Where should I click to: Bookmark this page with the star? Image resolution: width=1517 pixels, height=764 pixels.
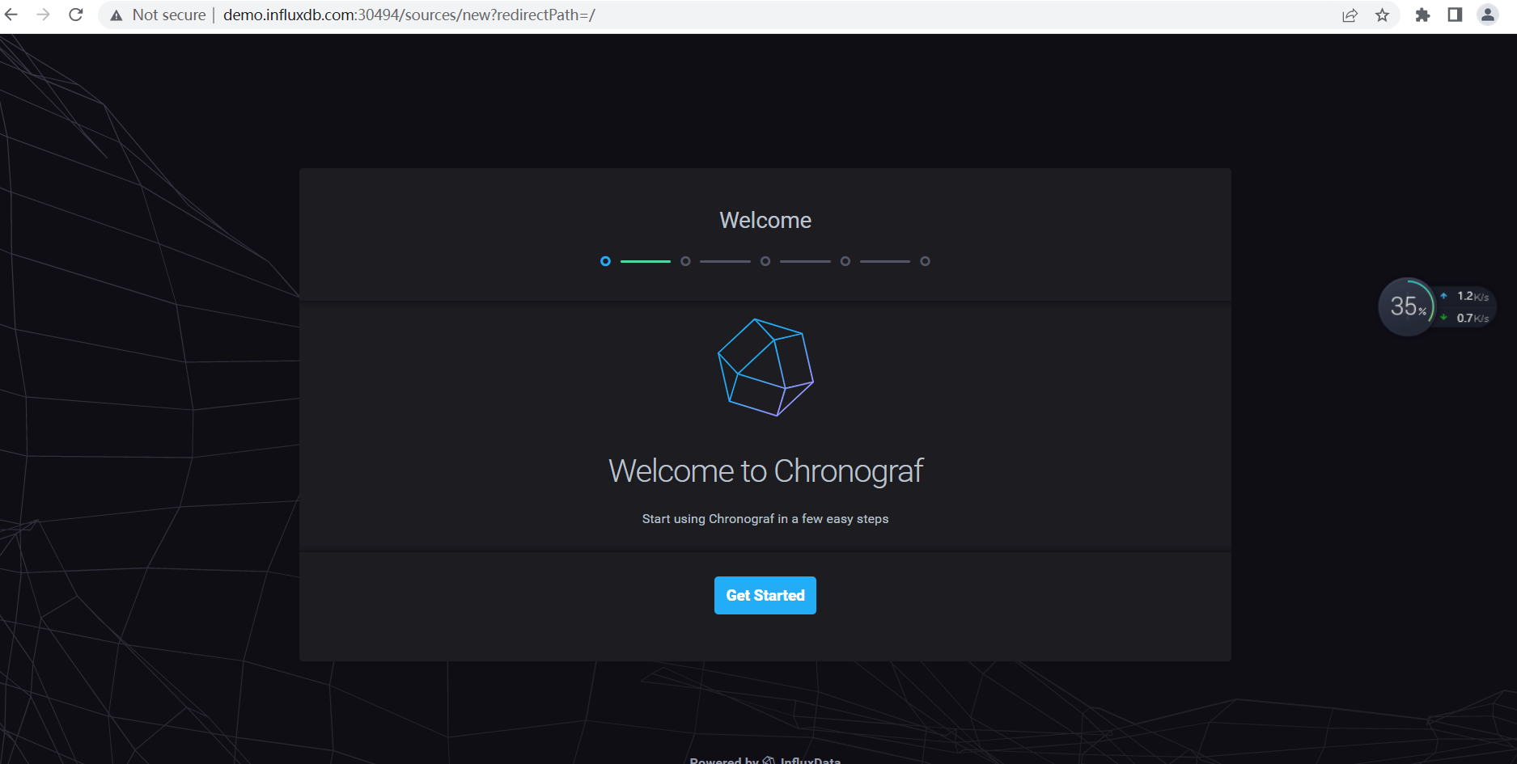(1383, 15)
